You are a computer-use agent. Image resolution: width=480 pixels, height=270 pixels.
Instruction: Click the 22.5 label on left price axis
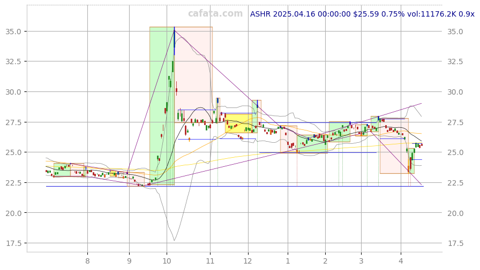(13, 183)
